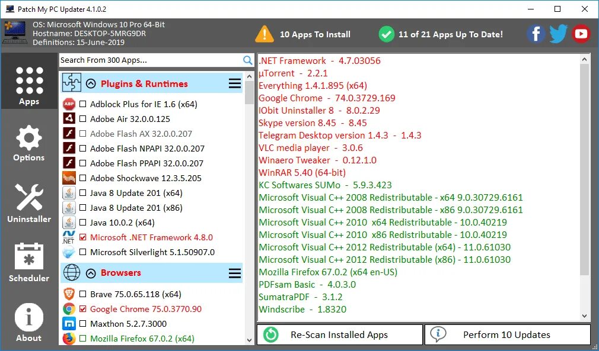
Task: Click the Adobe Air icon
Action: point(69,118)
